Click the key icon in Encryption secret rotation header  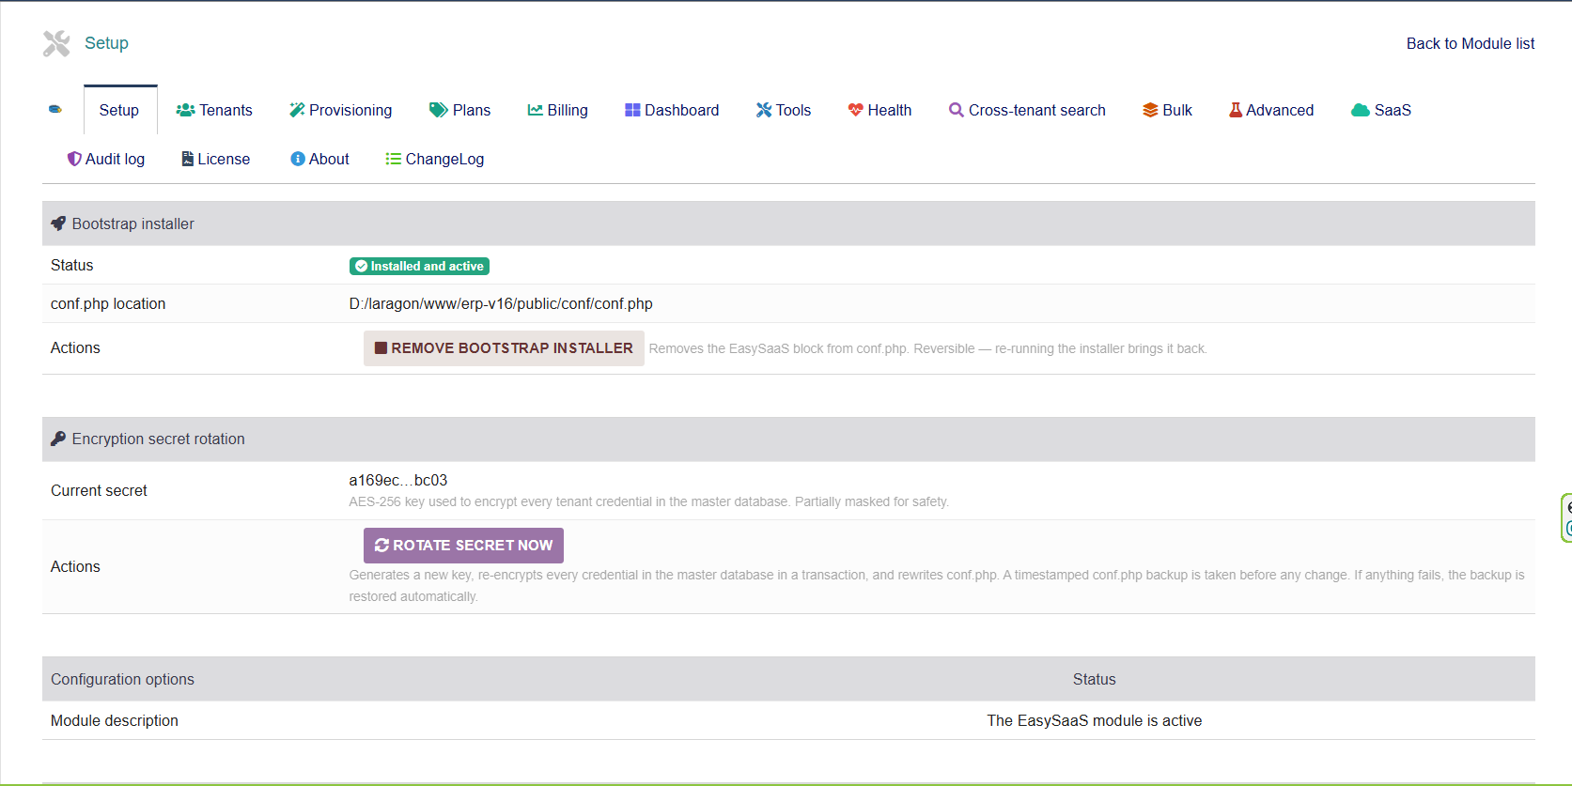(58, 439)
